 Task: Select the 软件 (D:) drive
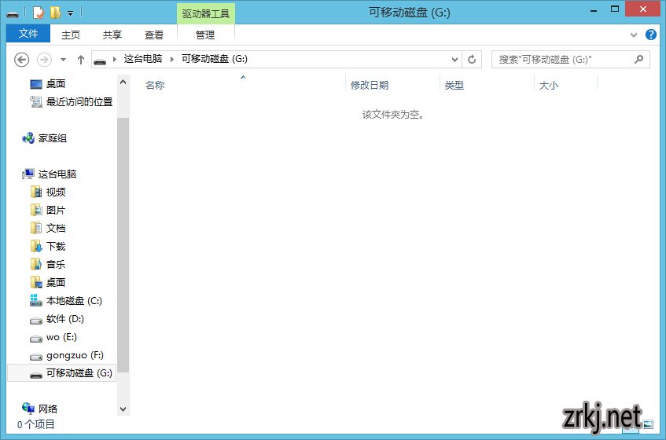click(65, 319)
